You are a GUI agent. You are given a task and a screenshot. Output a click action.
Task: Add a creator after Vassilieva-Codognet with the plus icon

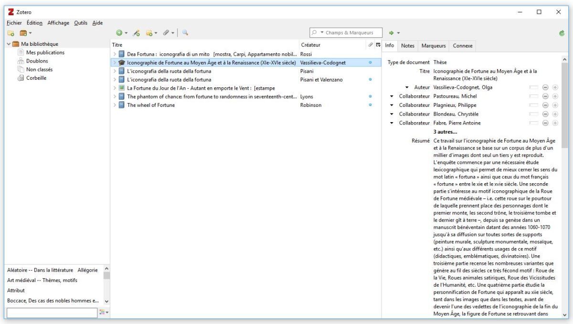click(555, 87)
